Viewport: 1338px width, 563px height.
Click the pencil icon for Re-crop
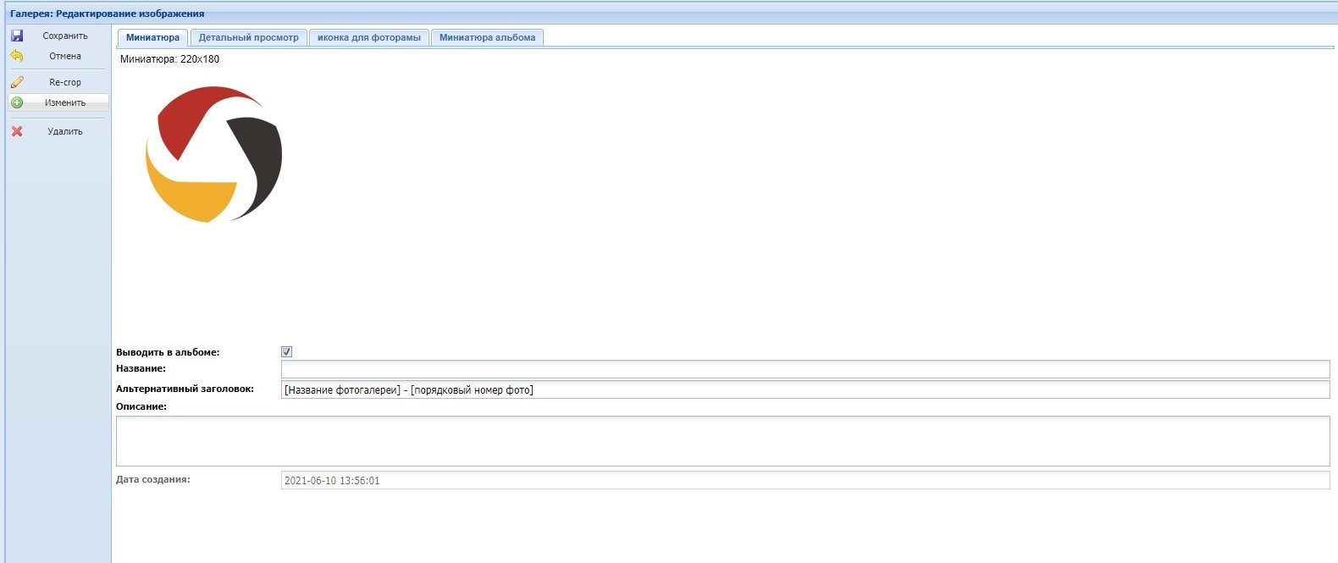(x=17, y=82)
